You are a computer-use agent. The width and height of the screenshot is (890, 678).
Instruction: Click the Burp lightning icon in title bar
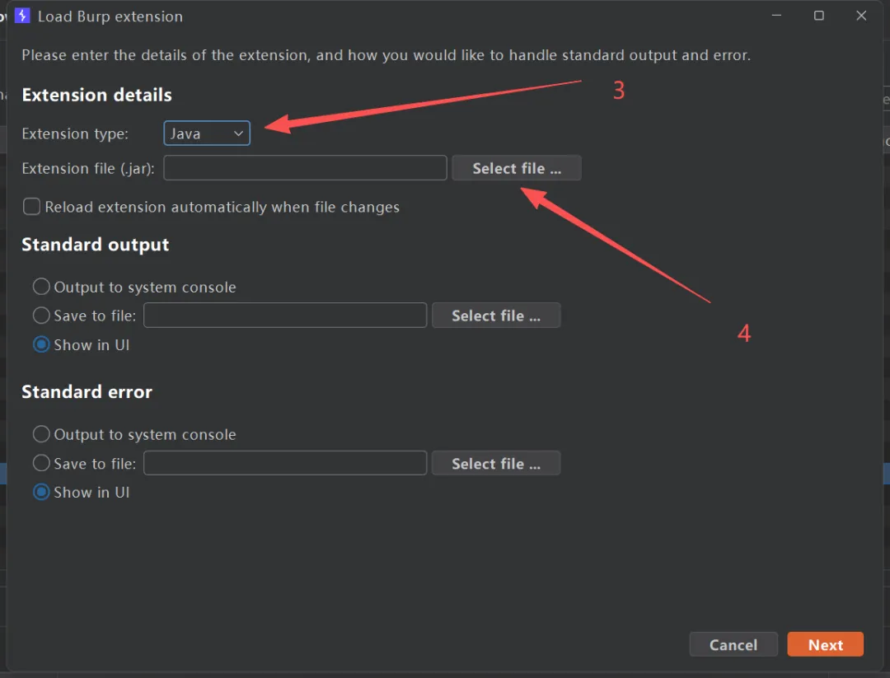coord(22,16)
